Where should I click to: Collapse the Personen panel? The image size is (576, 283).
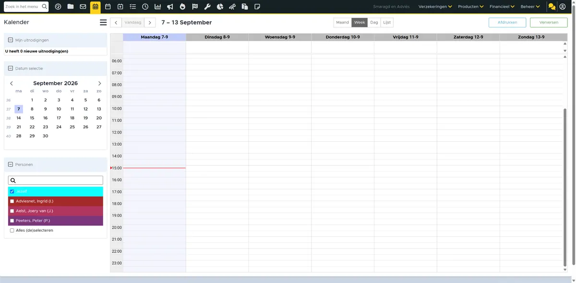coord(11,165)
